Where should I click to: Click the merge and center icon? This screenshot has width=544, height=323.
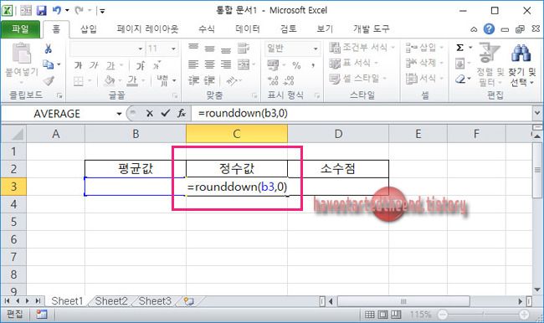pos(244,64)
